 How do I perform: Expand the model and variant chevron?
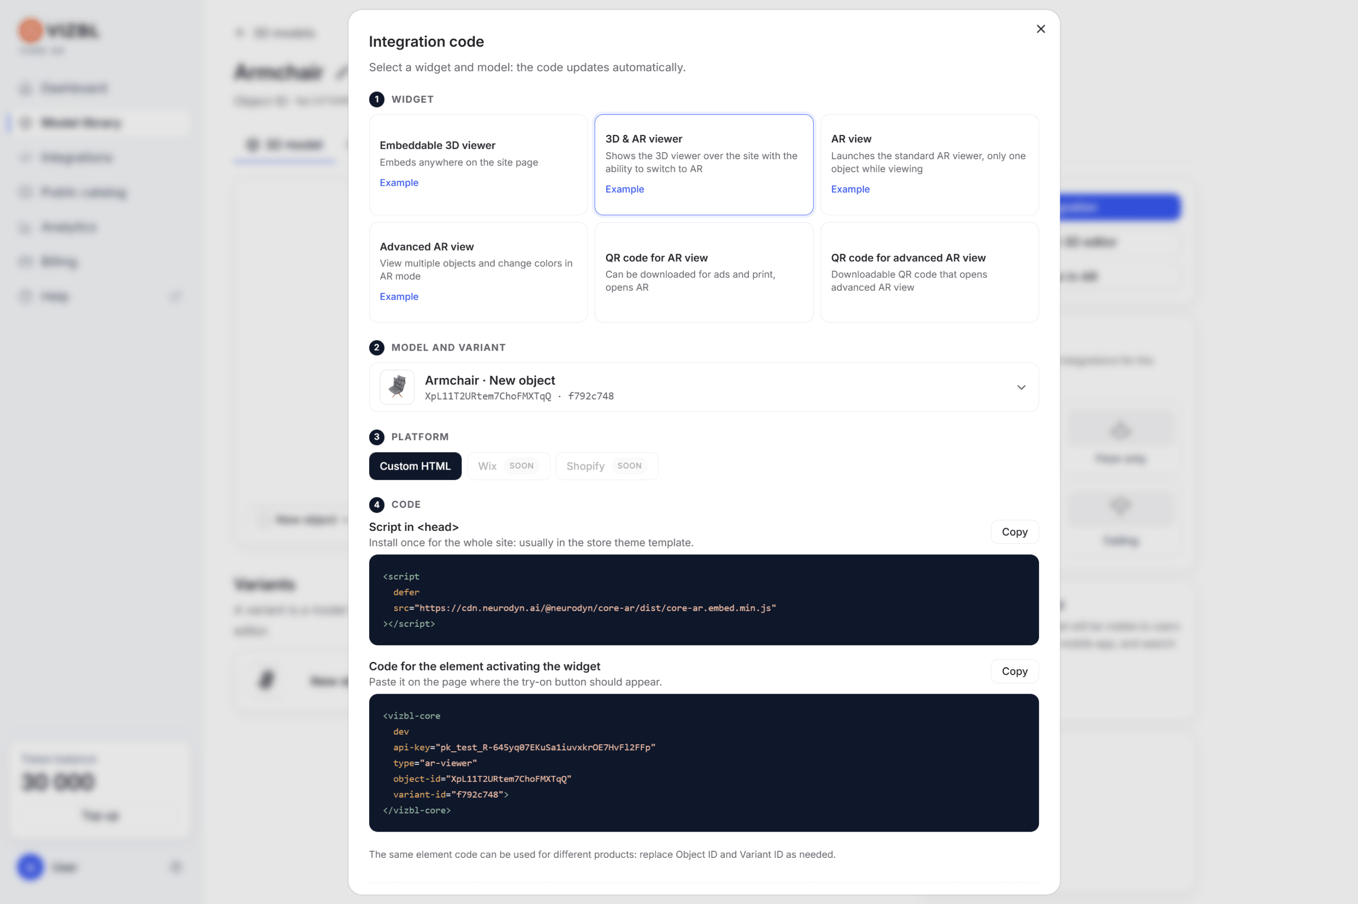(x=1021, y=387)
